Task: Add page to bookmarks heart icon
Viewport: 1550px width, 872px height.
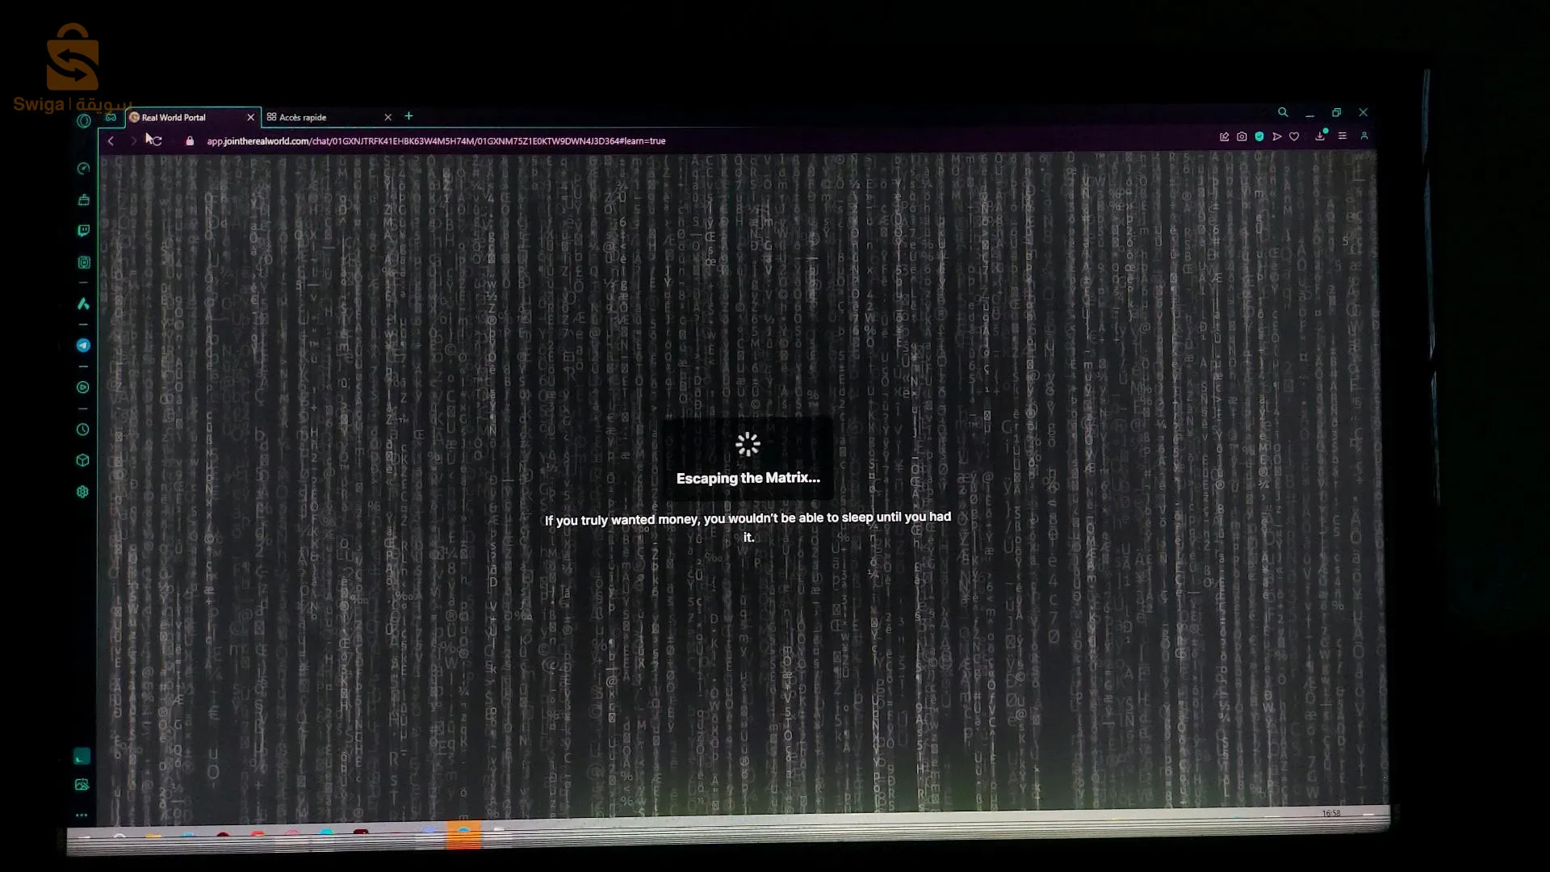Action: 1294,136
